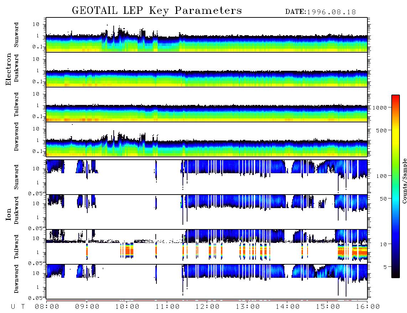This screenshot has height=313, width=407.
Task: Click the black bottom end of the colorbar
Action: 396,275
